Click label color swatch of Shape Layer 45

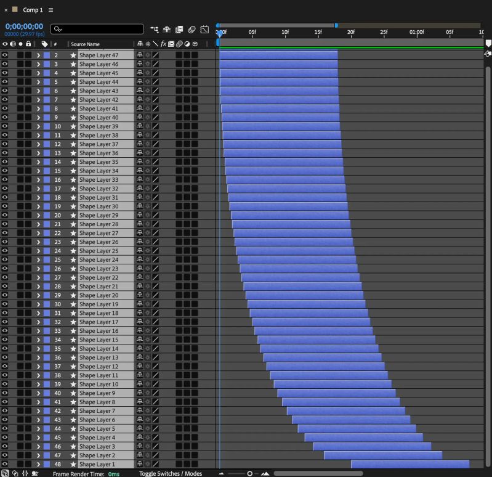click(x=47, y=73)
